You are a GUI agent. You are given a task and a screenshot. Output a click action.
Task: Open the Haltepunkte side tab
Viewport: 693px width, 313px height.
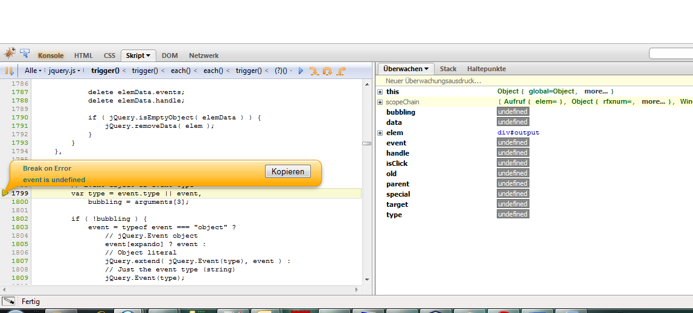[486, 69]
